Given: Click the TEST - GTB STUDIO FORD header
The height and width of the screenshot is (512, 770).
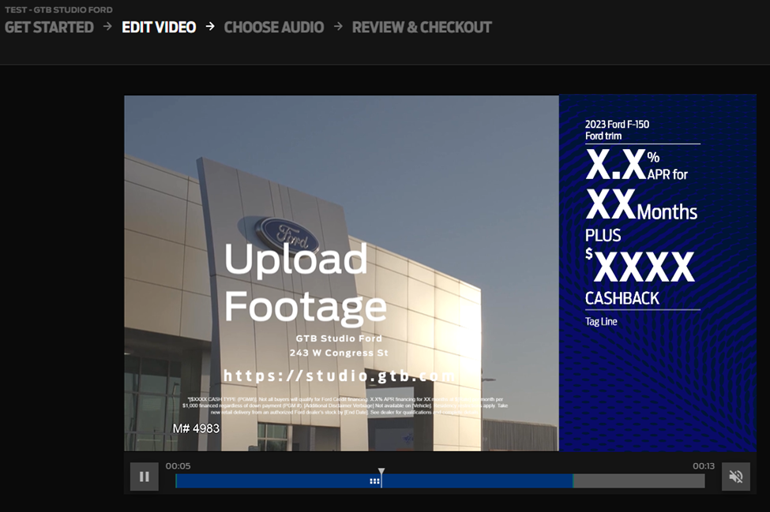Looking at the screenshot, I should click(58, 9).
